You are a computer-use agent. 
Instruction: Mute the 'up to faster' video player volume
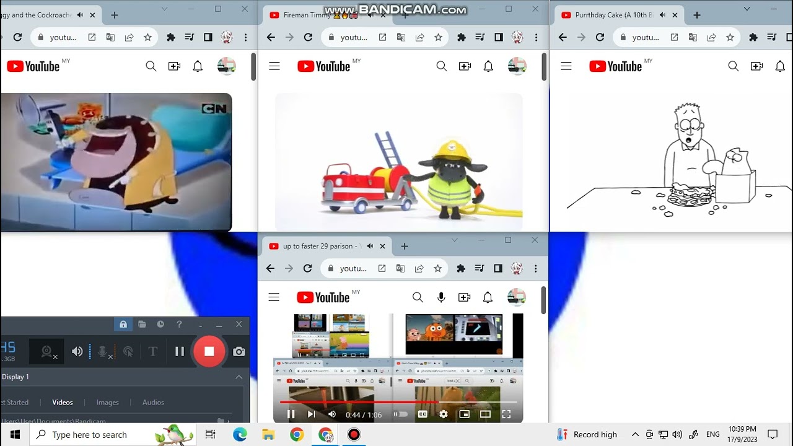[x=332, y=414]
